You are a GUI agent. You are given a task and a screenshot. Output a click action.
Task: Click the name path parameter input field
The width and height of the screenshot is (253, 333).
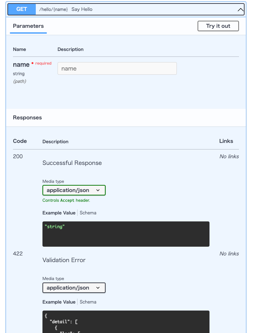[x=117, y=68]
